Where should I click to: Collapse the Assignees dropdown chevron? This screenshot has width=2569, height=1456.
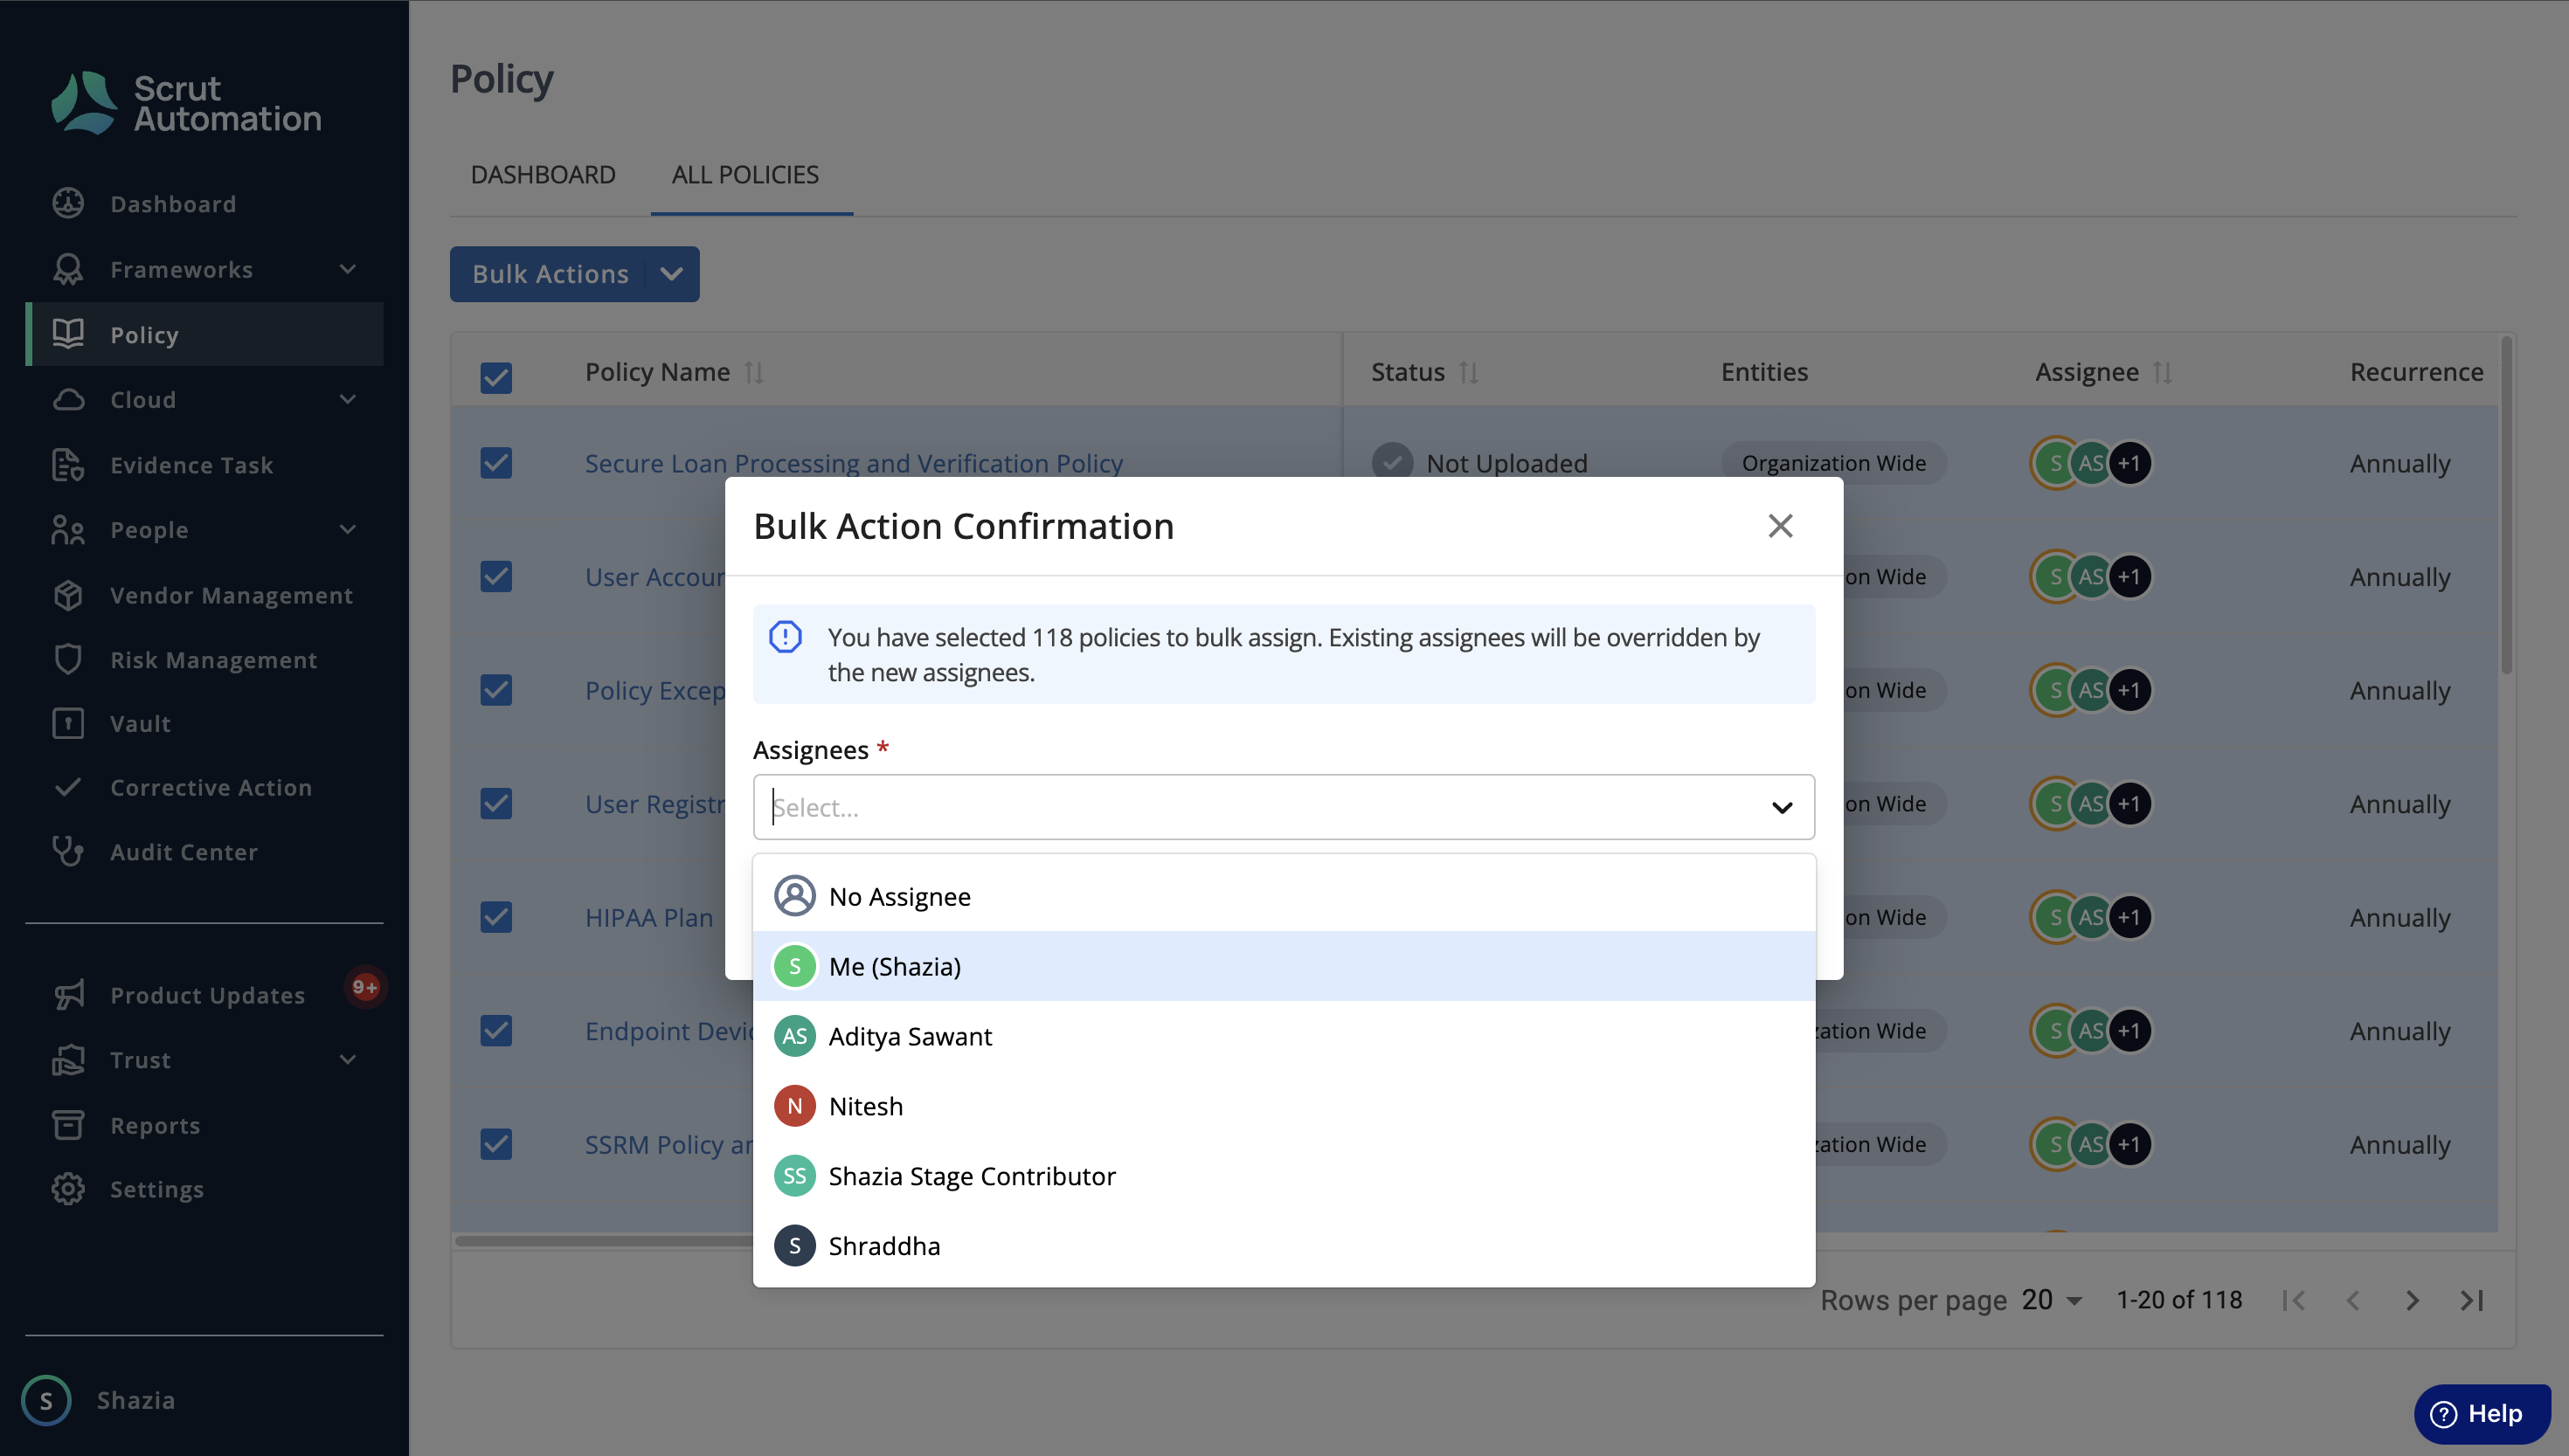pyautogui.click(x=1782, y=807)
